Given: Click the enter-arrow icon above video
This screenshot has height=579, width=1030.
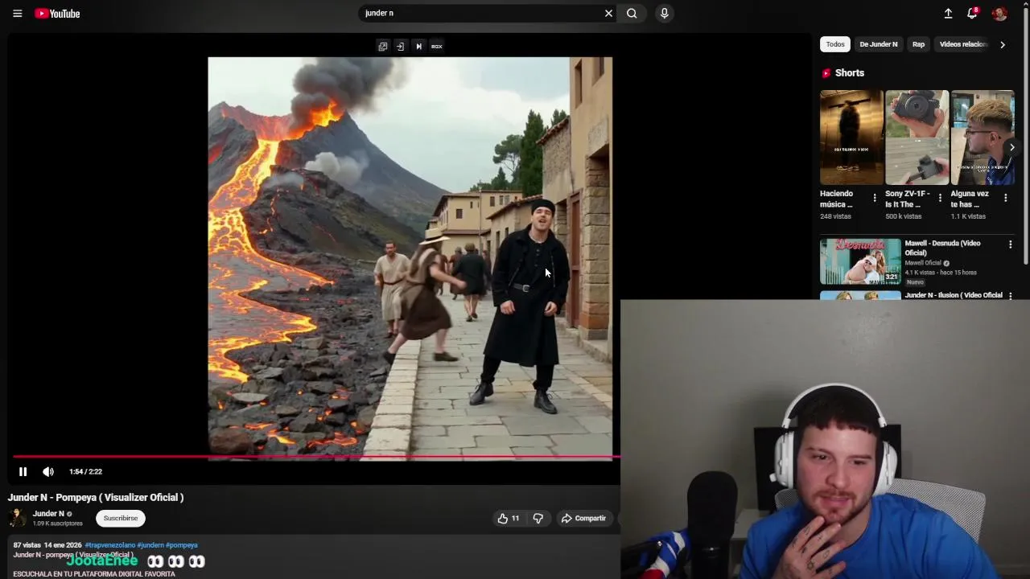Looking at the screenshot, I should coord(400,46).
